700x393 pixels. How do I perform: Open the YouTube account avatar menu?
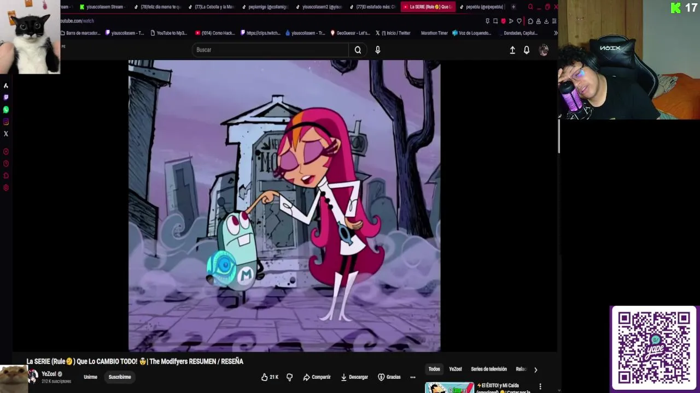pos(544,50)
